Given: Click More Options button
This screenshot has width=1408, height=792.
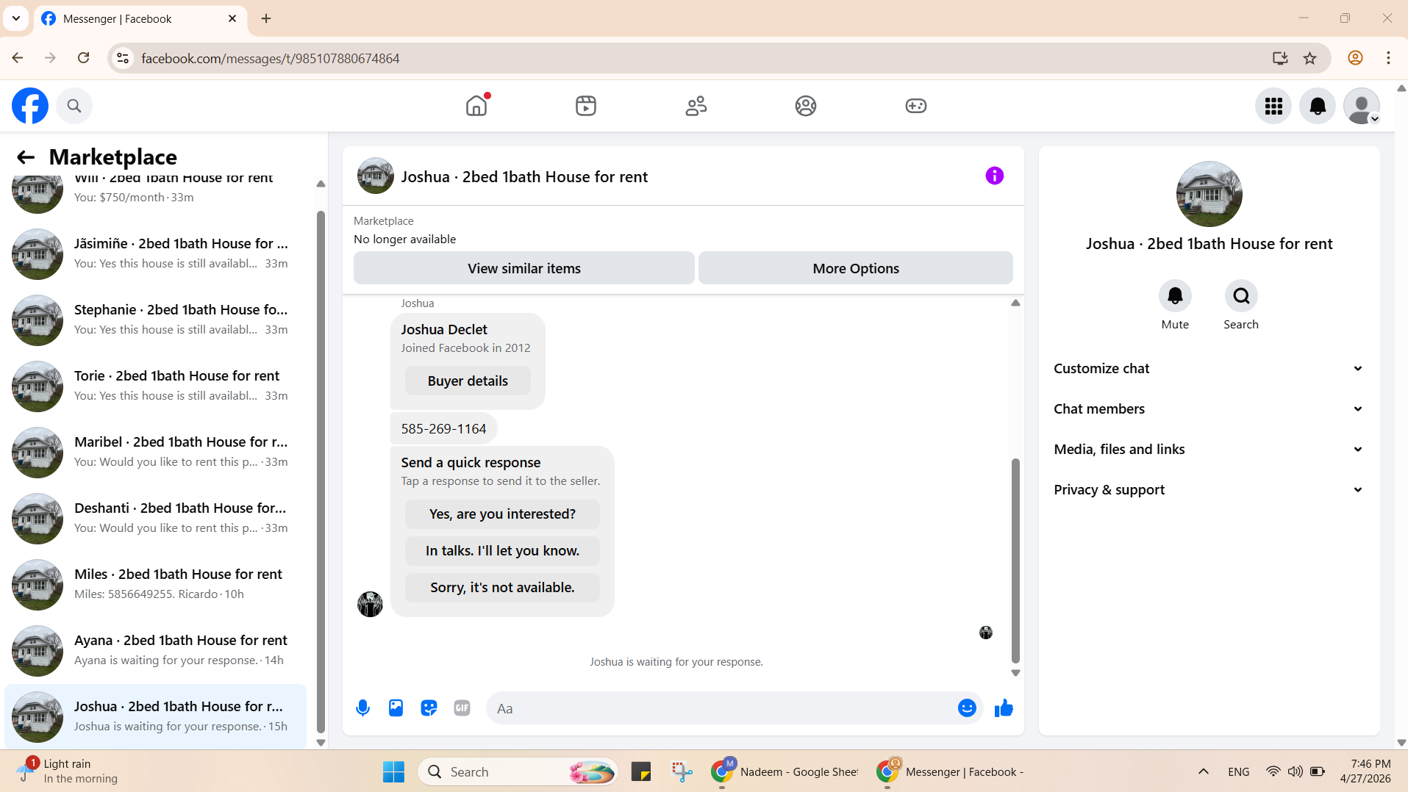Looking at the screenshot, I should [x=856, y=268].
